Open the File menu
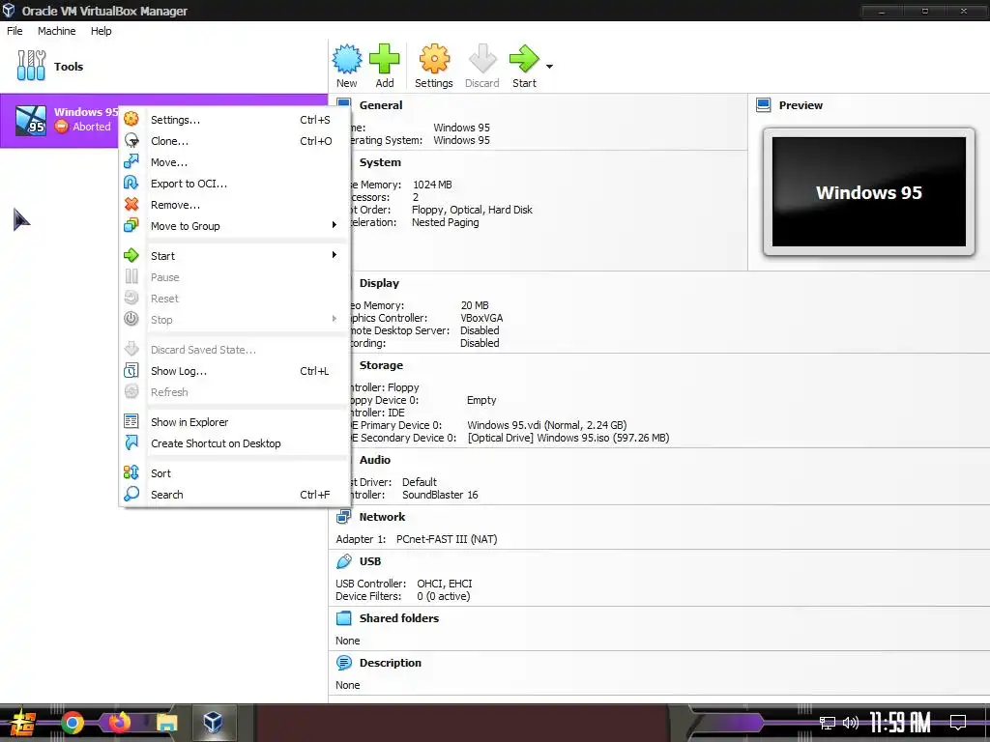 (15, 31)
